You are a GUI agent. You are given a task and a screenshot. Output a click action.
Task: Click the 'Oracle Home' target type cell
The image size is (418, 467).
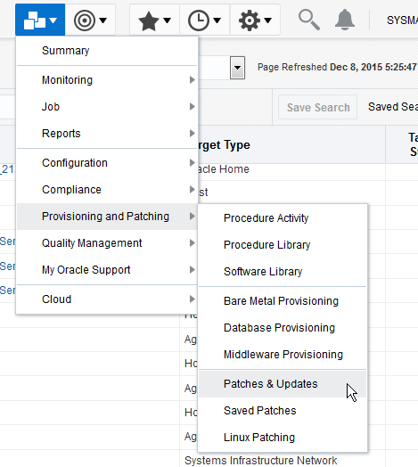pos(224,169)
